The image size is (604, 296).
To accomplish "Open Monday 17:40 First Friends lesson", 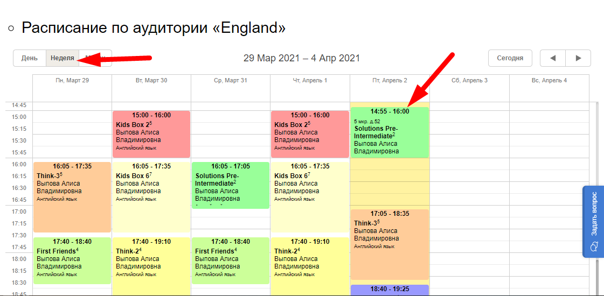I will point(72,260).
